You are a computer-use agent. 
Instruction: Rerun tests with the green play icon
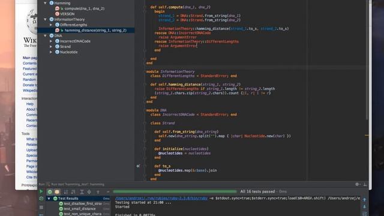point(41,191)
